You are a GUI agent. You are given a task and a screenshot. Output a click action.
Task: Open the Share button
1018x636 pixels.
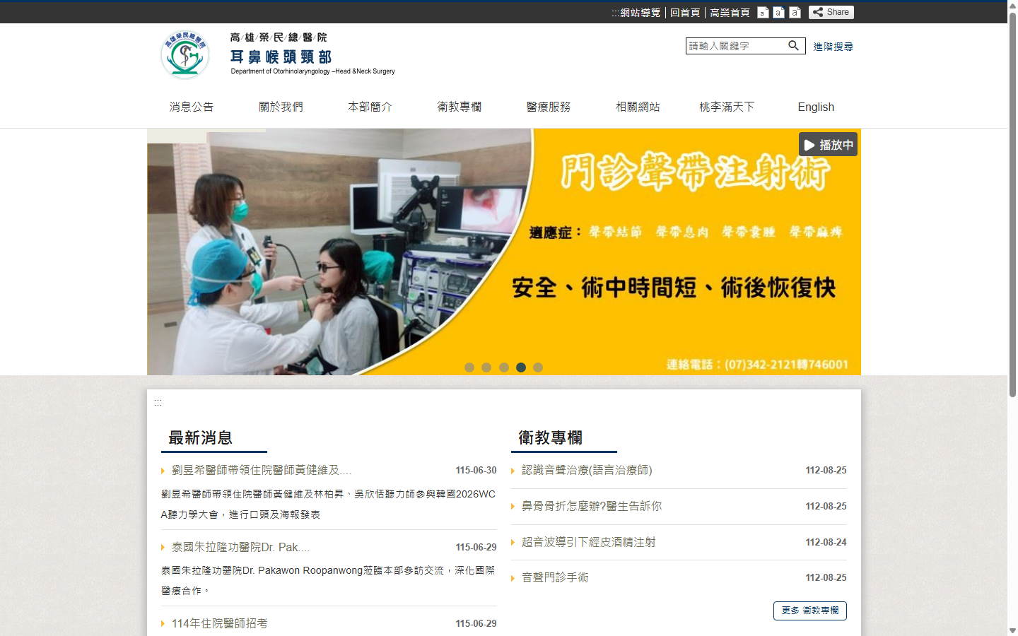(831, 12)
